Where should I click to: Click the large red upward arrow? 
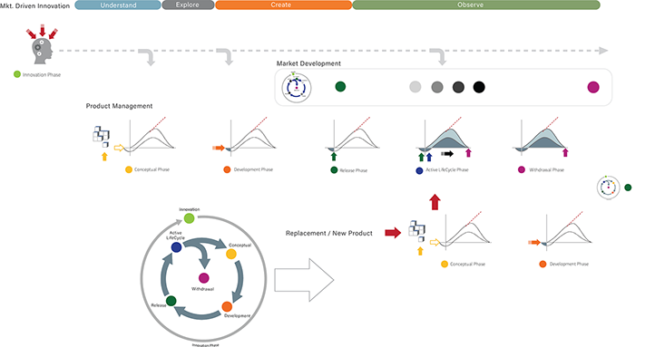(435, 202)
